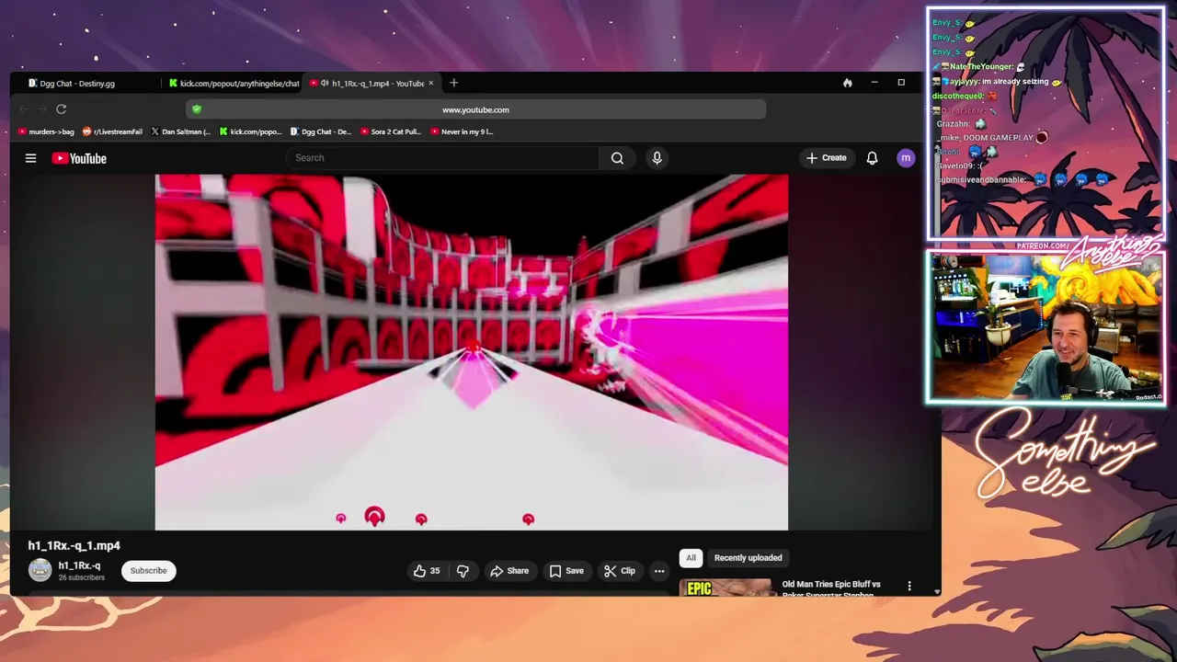Open Old Man Tries Epic Bluff title
This screenshot has width=1177, height=662.
point(831,589)
